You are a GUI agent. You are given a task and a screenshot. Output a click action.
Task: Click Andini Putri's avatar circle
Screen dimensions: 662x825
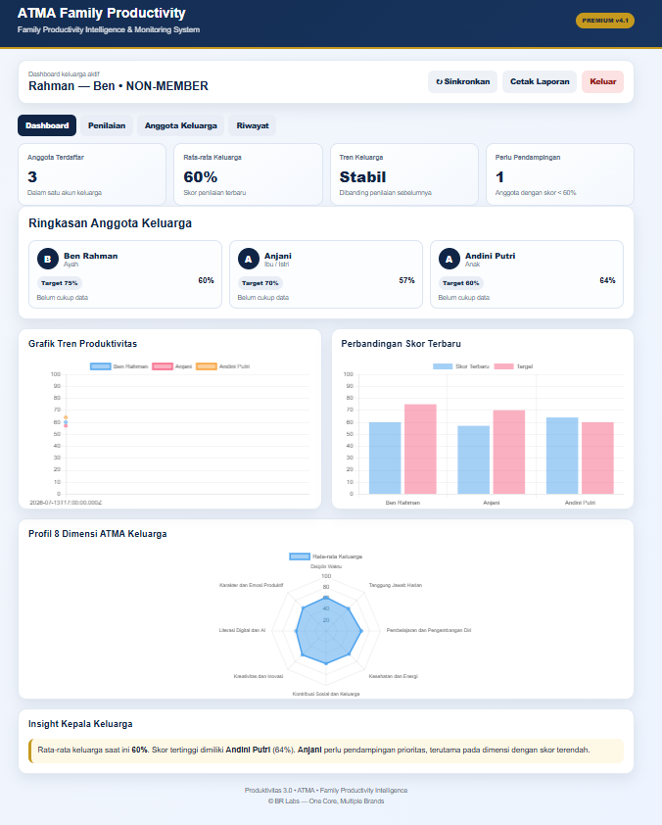point(449,259)
